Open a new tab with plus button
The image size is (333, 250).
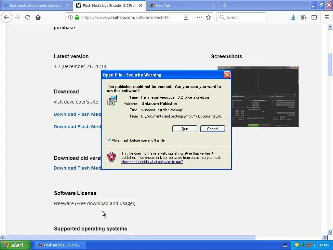224,5
